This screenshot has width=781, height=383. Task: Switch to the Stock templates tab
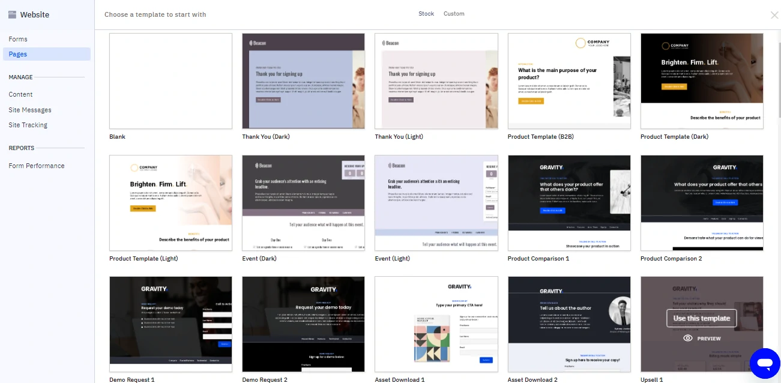click(426, 14)
